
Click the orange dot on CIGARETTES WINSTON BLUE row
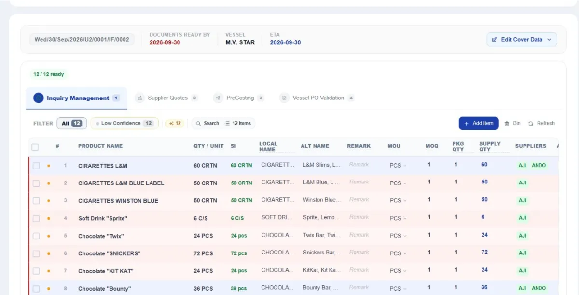[x=48, y=201]
